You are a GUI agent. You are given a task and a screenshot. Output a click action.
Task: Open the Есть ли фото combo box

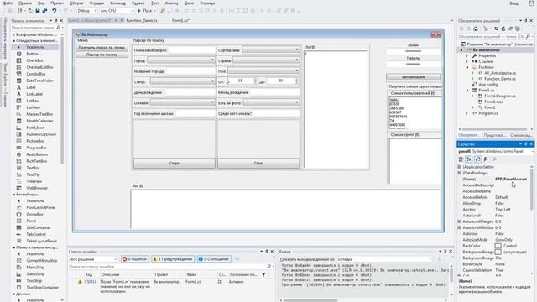tap(272, 102)
